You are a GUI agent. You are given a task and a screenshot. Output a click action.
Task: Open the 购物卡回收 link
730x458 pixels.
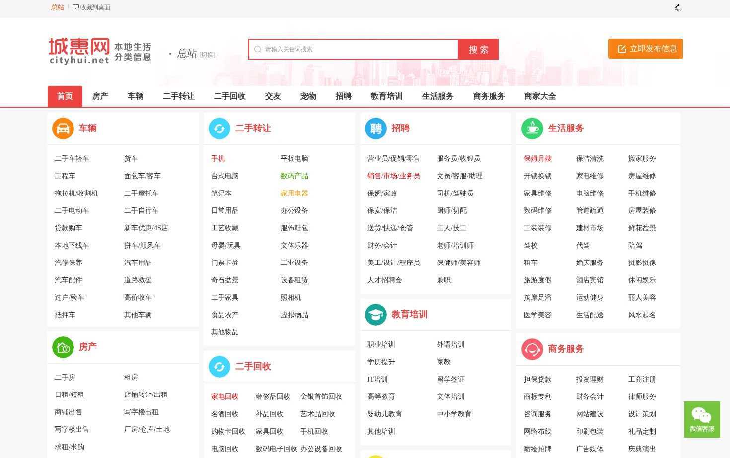click(228, 432)
